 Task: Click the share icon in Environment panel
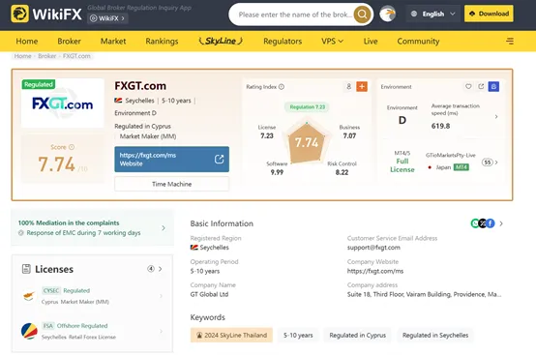(481, 86)
